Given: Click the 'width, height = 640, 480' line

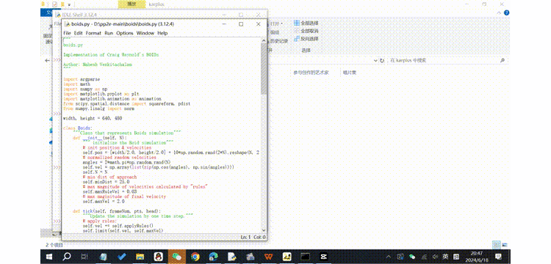Looking at the screenshot, I should point(93,119).
